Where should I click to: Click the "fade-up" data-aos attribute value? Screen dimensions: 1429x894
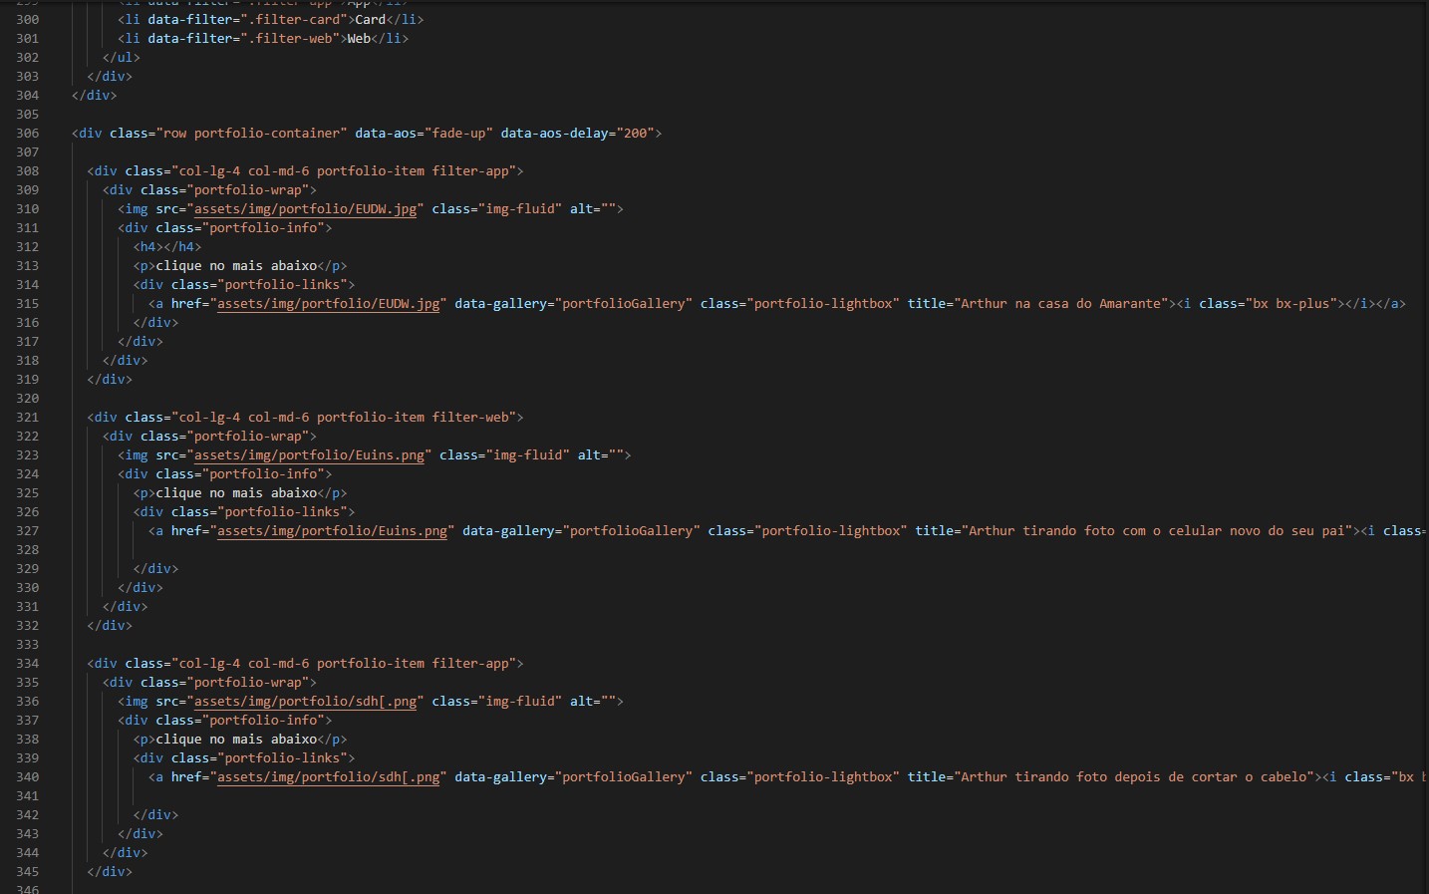tap(457, 134)
